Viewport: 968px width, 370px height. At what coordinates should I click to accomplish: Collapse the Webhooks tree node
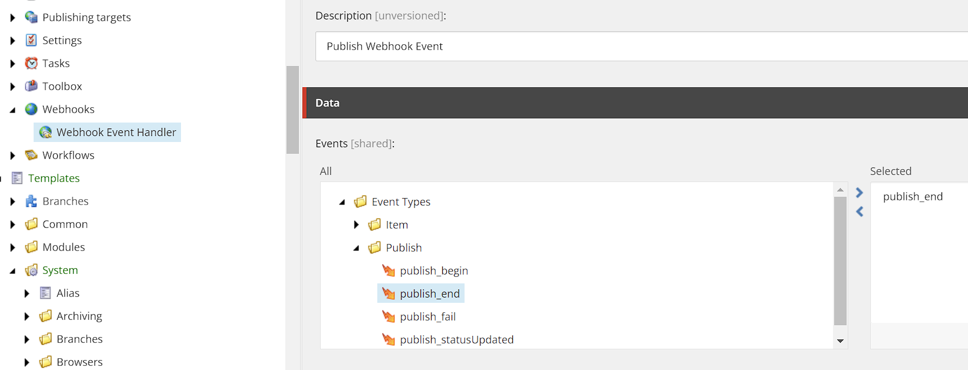pos(12,110)
